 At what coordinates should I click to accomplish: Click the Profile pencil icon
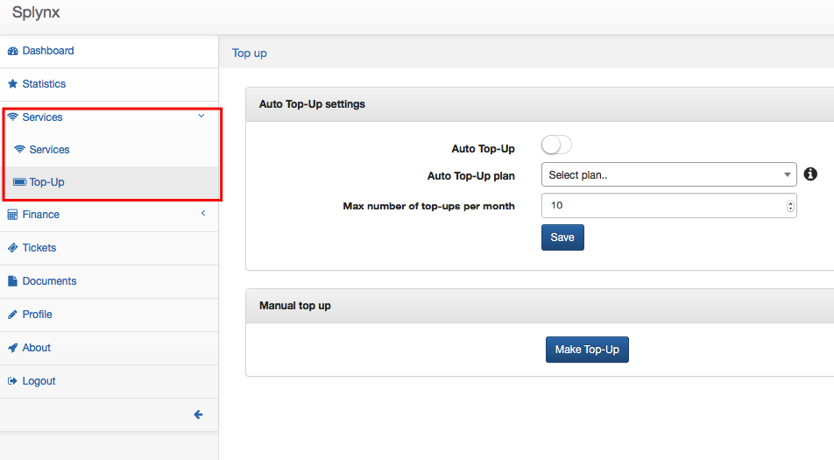(x=12, y=315)
